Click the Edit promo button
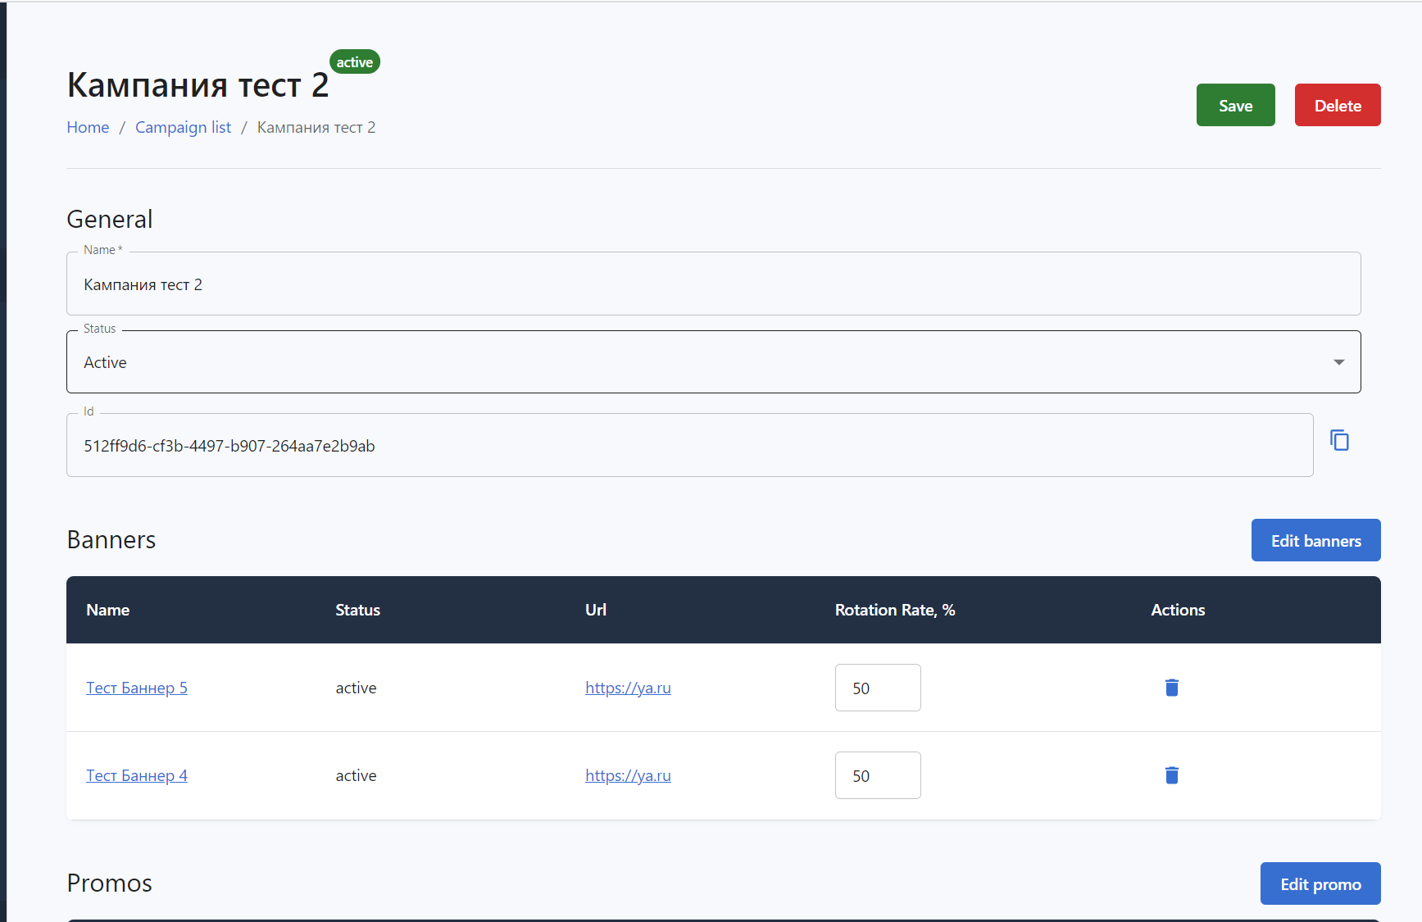 [1320, 884]
